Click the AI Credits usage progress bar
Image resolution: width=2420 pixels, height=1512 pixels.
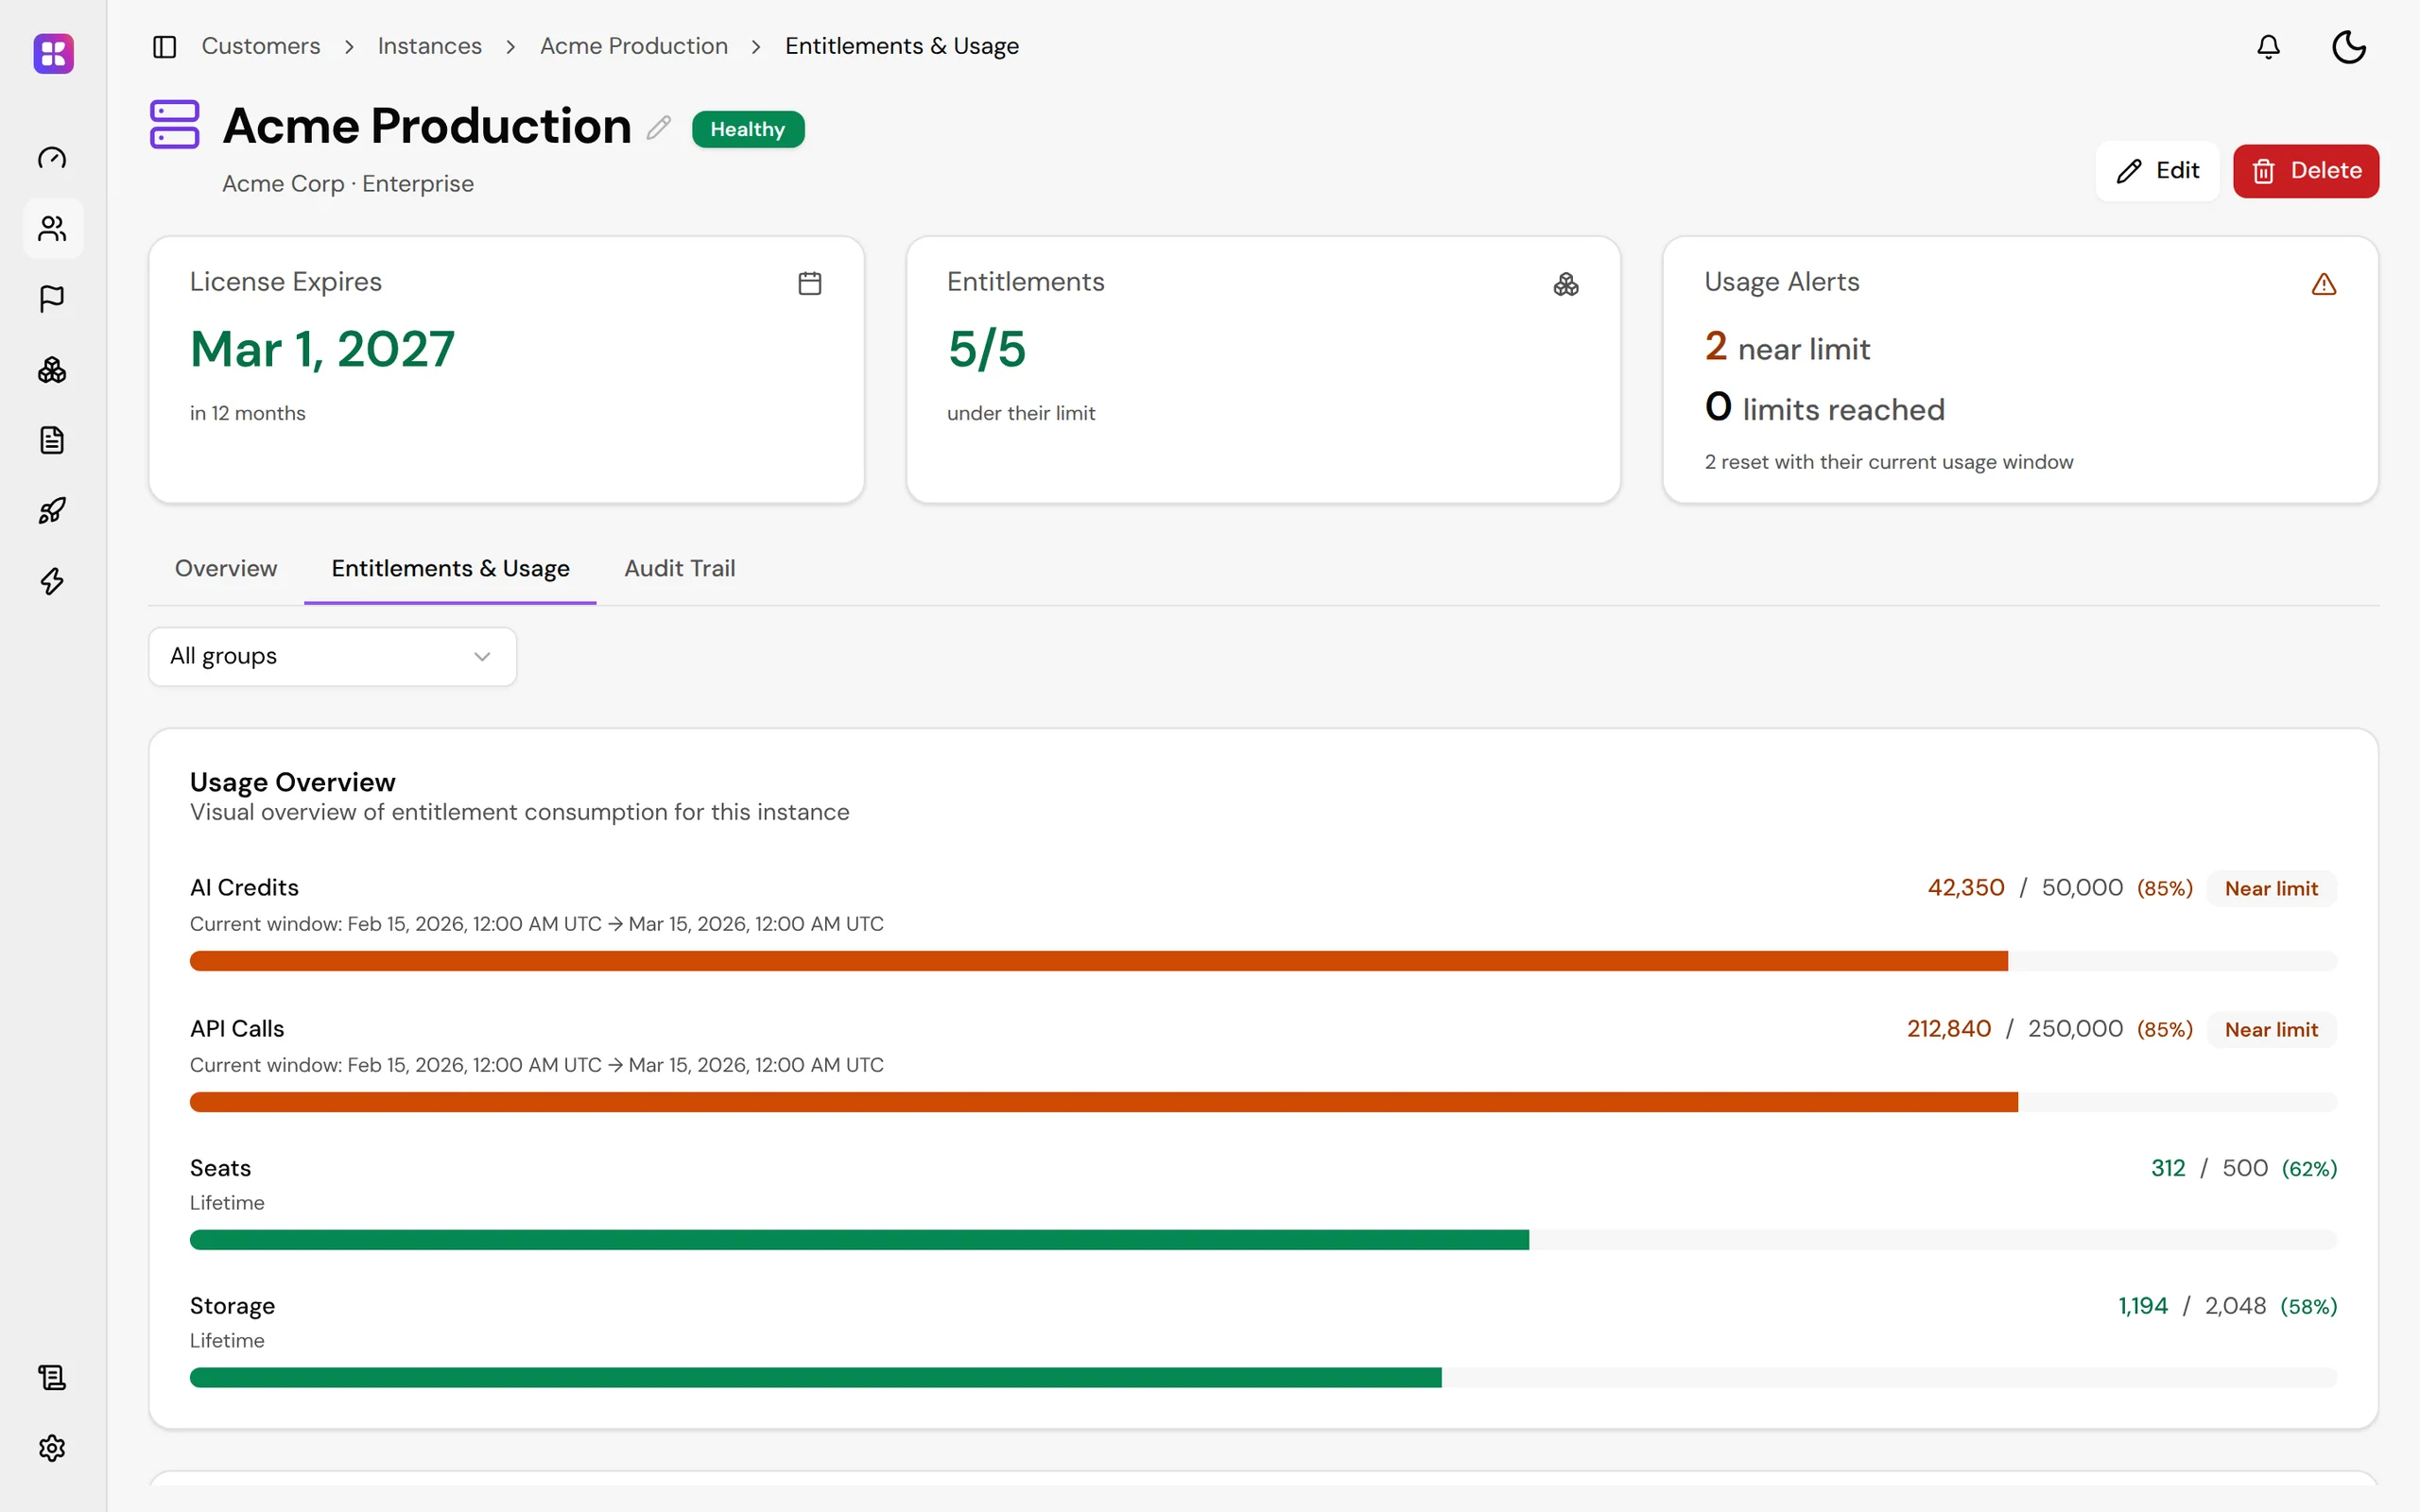(x=1263, y=961)
